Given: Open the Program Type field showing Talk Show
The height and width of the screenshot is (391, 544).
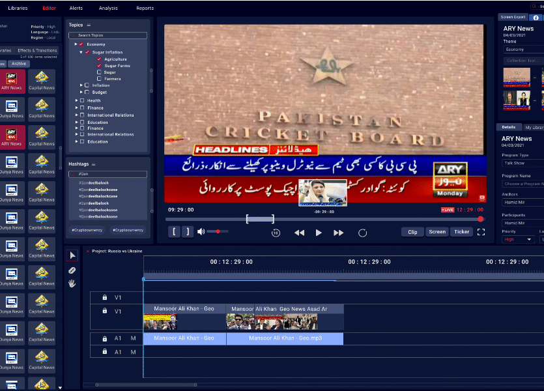Looking at the screenshot, I should [x=523, y=163].
